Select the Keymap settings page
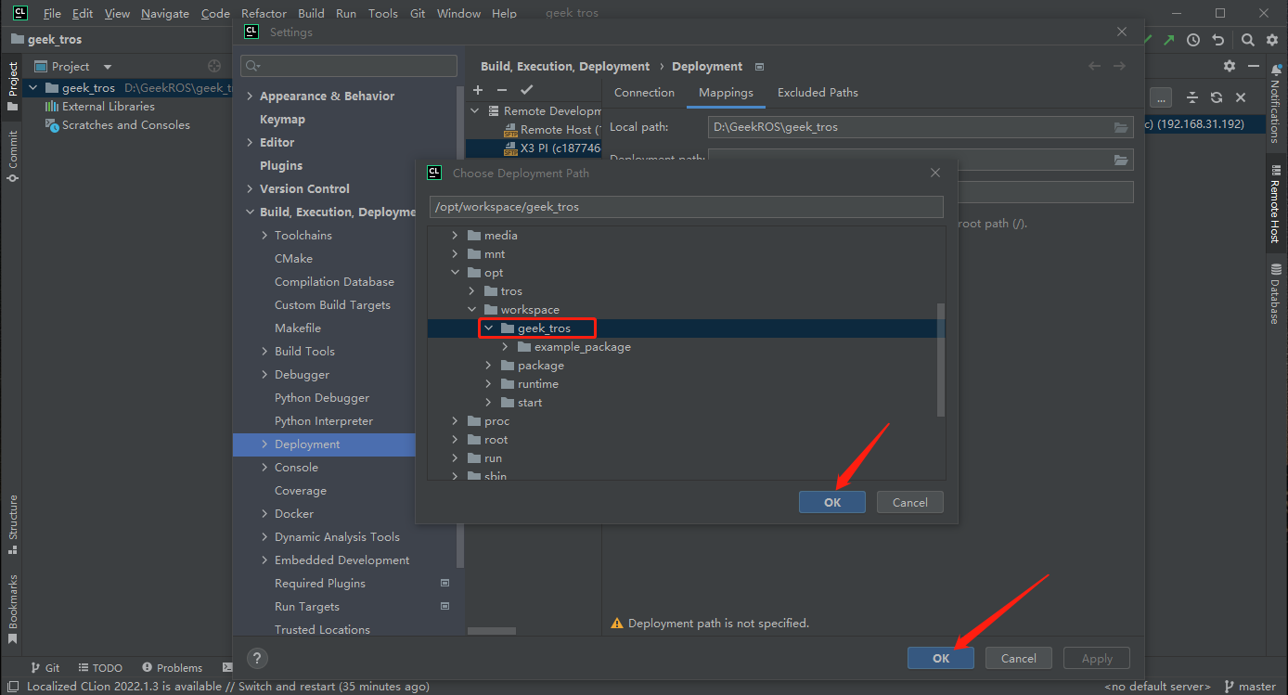This screenshot has height=695, width=1288. tap(282, 120)
